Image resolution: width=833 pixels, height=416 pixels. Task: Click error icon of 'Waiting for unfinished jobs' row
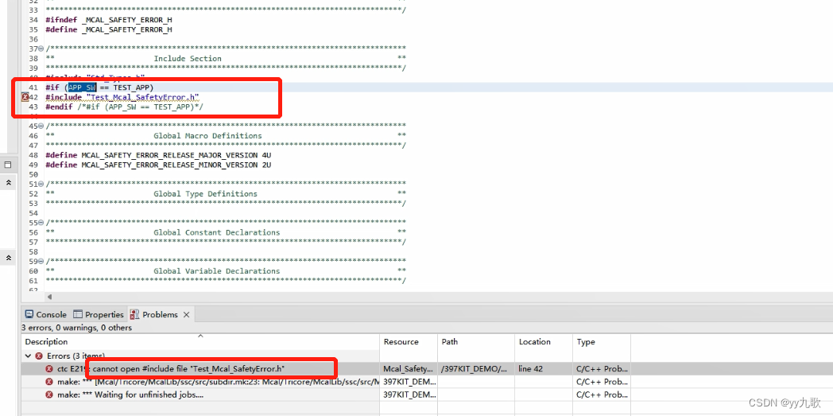point(49,395)
